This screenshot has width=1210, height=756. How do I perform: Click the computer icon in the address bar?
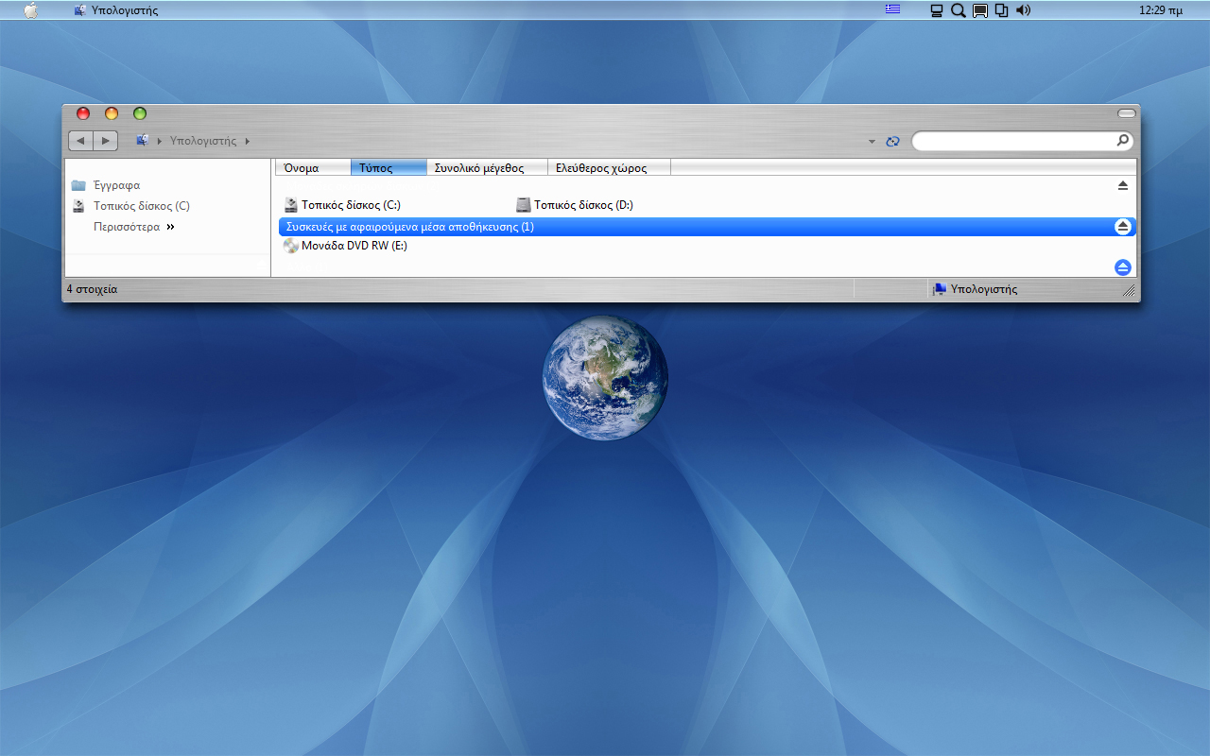143,141
